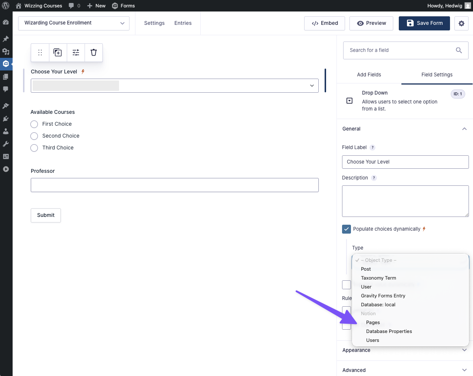The image size is (473, 376).
Task: Select the Third Choice radio button
Action: (x=34, y=148)
